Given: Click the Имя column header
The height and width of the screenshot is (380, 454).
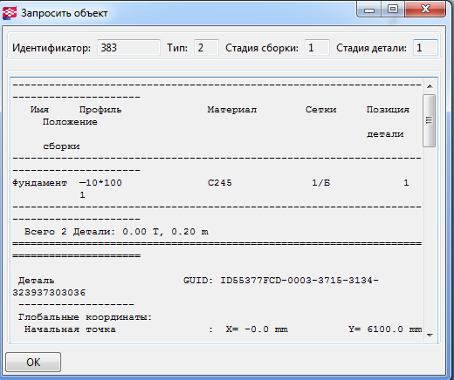Looking at the screenshot, I should 39,110.
